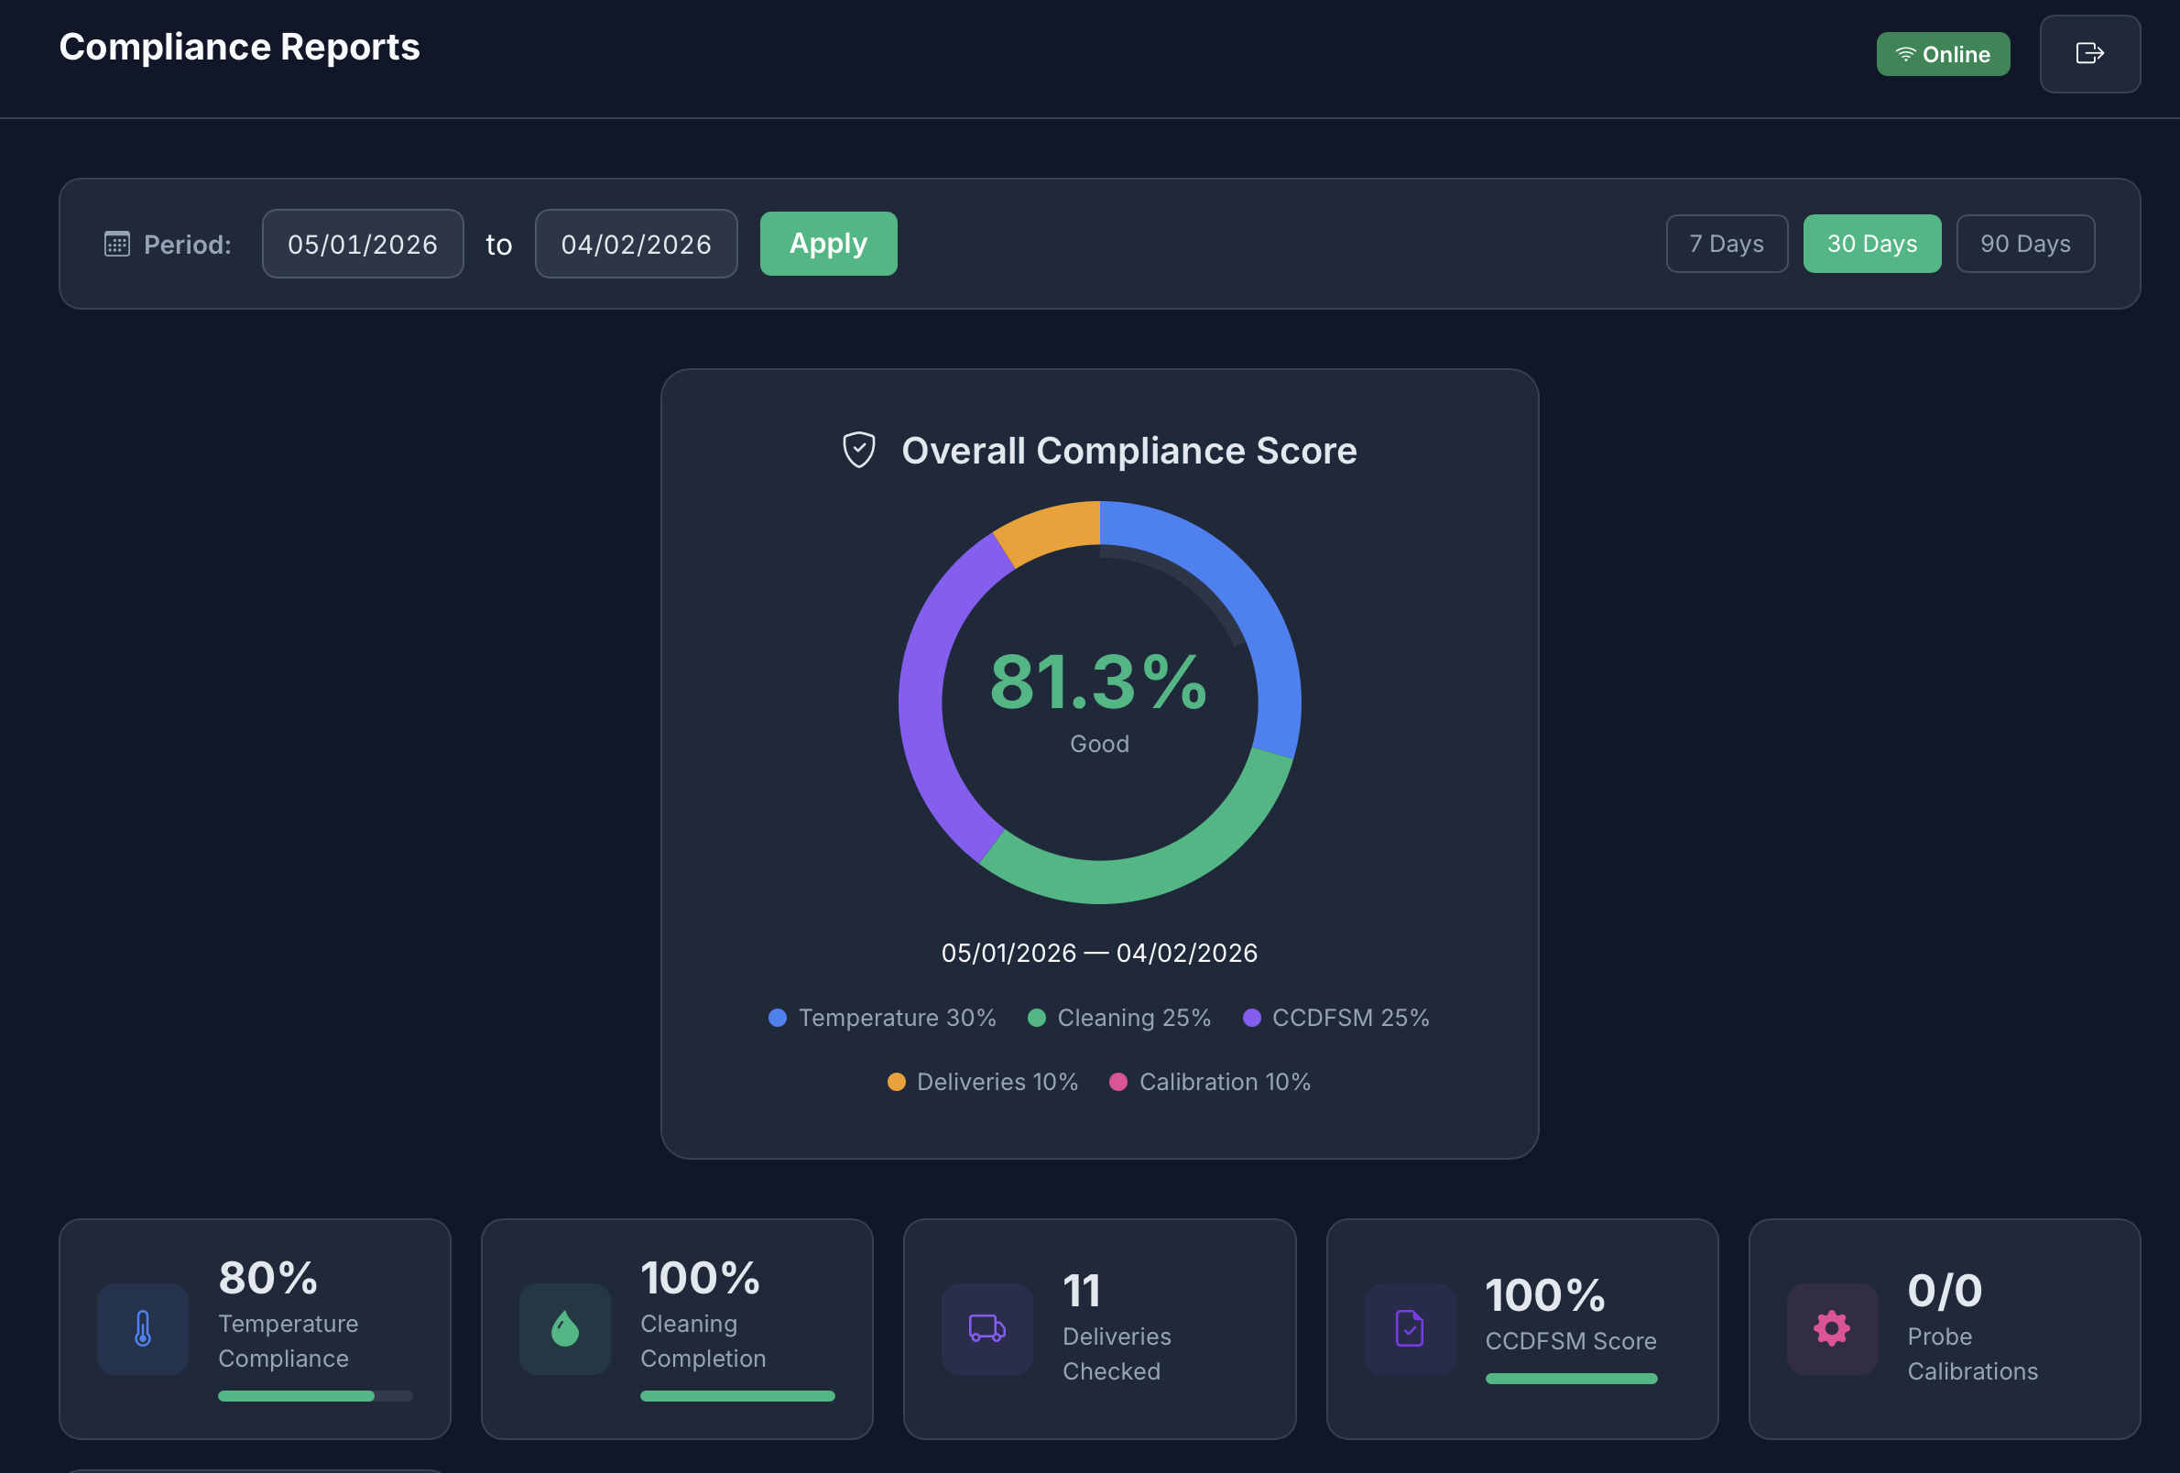This screenshot has height=1473, width=2180.
Task: Click the Temperature Compliance progress bar
Action: pyautogui.click(x=314, y=1396)
